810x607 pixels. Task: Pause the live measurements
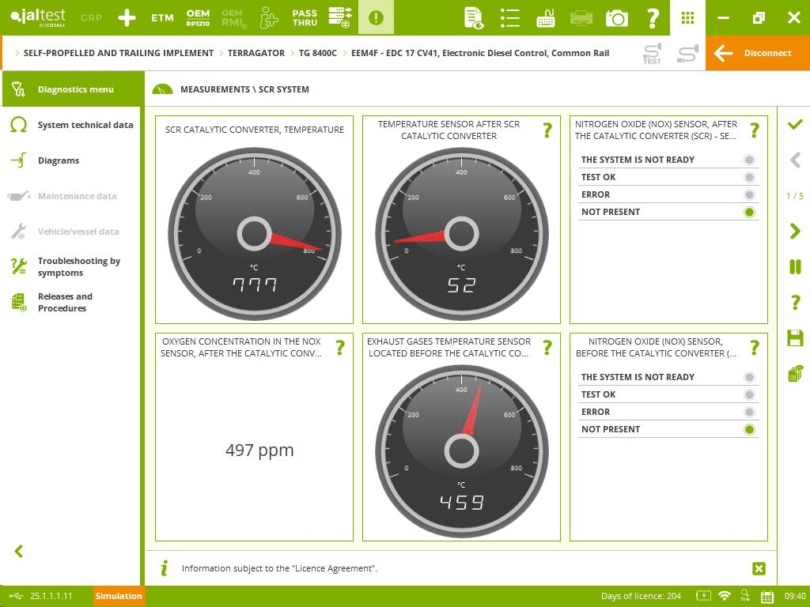pos(795,267)
